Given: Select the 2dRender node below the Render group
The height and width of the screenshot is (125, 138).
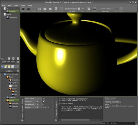Looking at the screenshot, I should 12,97.
